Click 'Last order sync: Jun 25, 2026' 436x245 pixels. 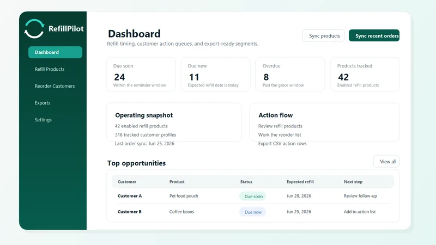[x=144, y=144]
